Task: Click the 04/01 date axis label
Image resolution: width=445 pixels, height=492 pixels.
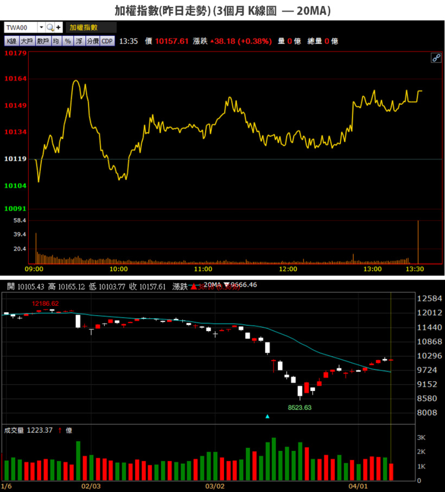Action: (358, 486)
